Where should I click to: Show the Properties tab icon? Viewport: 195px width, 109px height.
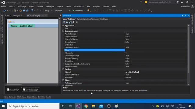point(70,22)
